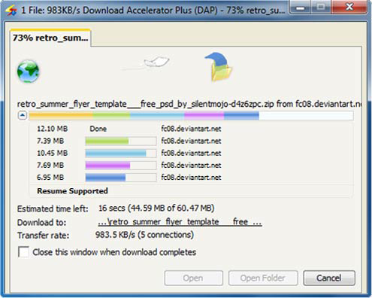This screenshot has height=298, width=372.
Task: Select the 73% retro_sum... tab
Action: (x=50, y=38)
